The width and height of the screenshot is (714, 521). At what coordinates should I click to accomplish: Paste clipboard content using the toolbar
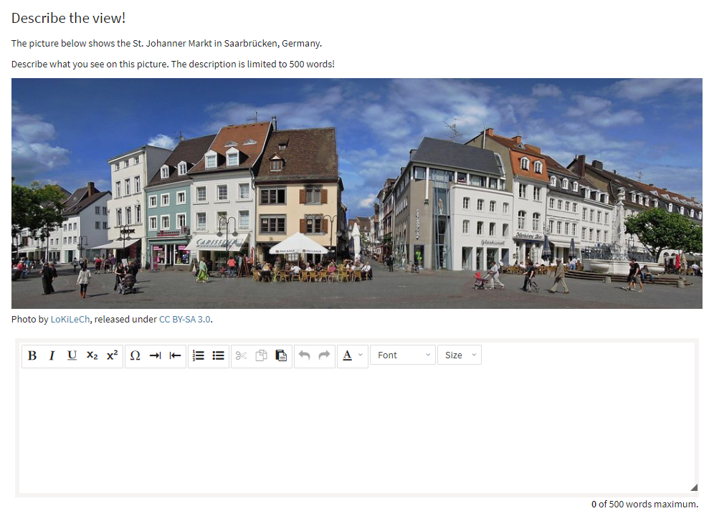pos(281,355)
